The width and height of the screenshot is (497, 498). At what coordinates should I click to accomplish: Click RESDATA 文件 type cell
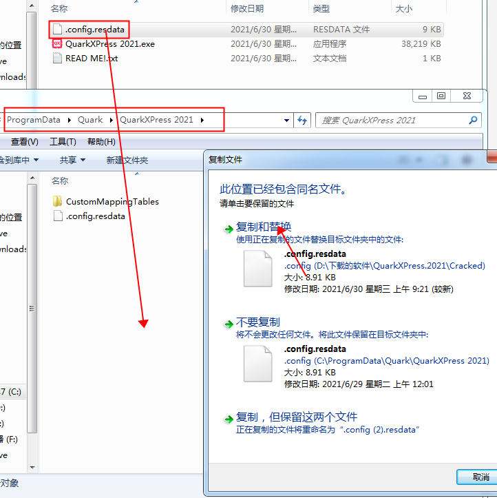click(341, 30)
